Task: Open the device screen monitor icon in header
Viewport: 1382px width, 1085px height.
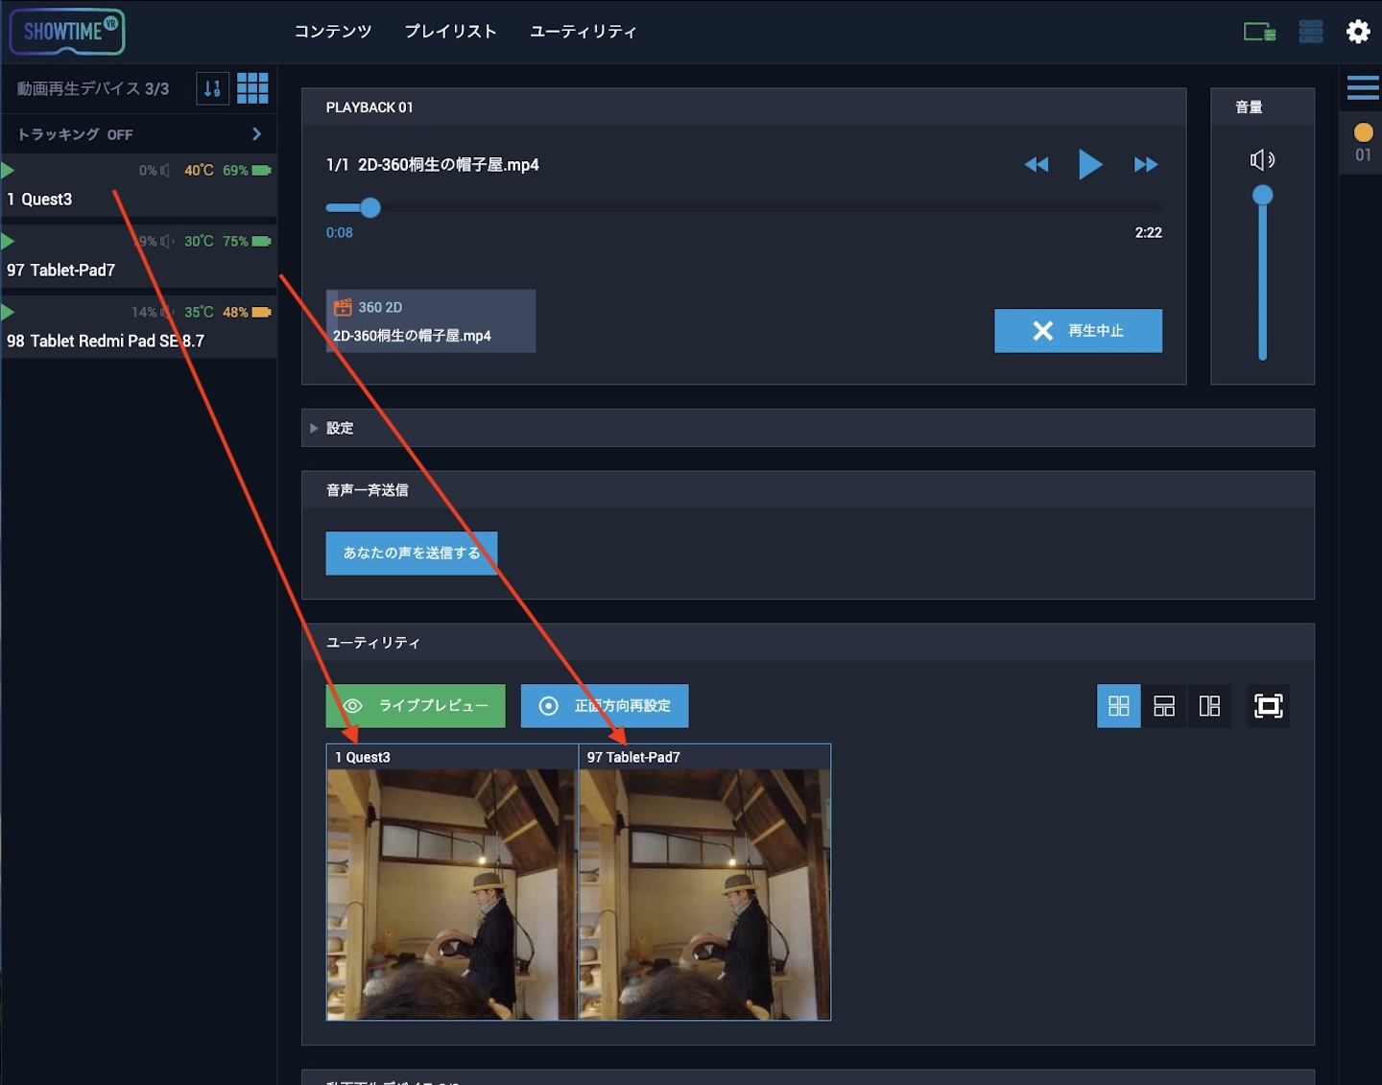Action: coord(1259,32)
